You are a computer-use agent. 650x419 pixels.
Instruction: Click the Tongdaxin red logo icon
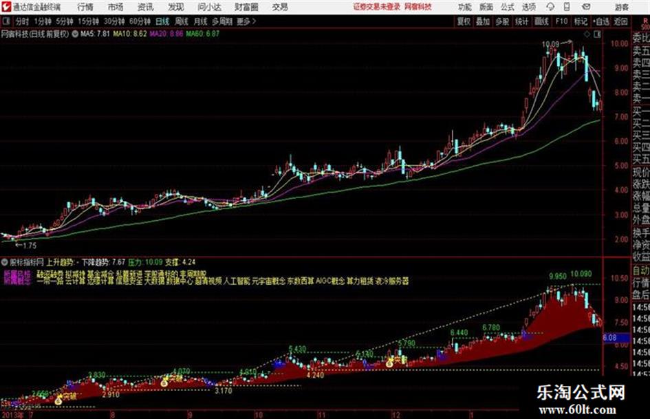tap(6, 7)
